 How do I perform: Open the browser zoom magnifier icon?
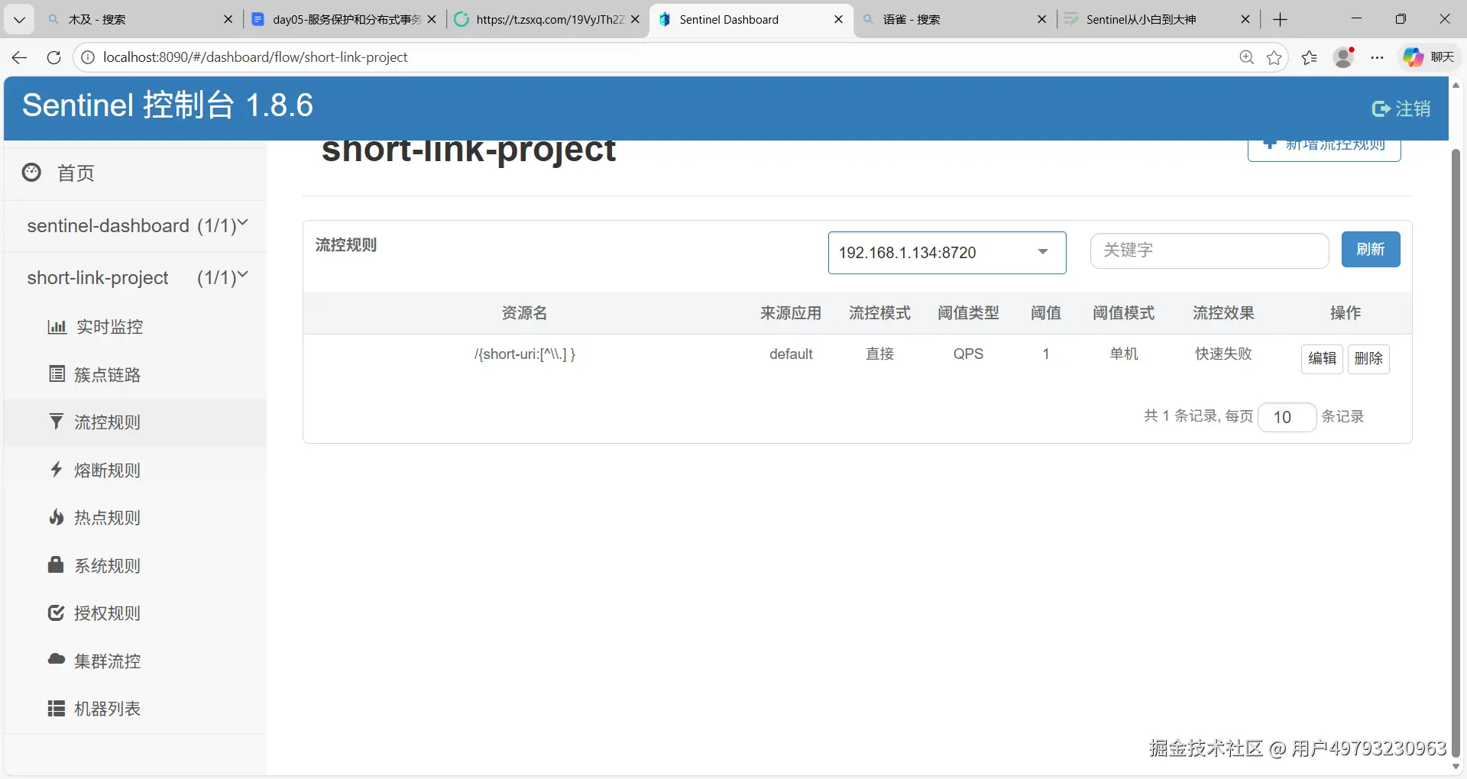pos(1246,57)
